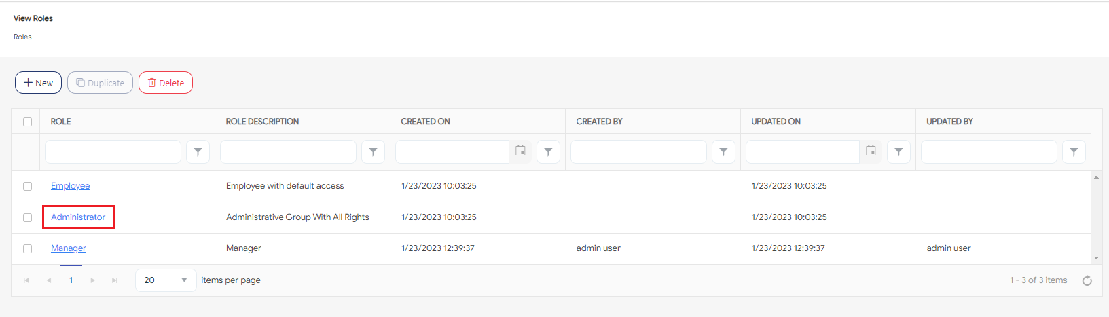Select the Employee row checkbox

click(x=28, y=186)
